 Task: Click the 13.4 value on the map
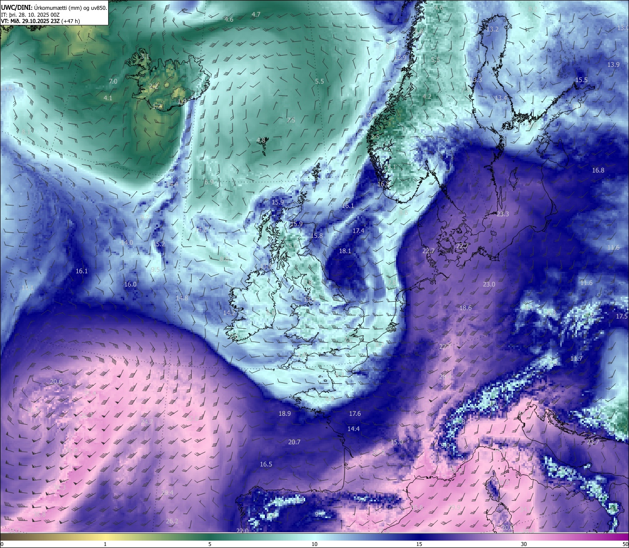coord(501,98)
